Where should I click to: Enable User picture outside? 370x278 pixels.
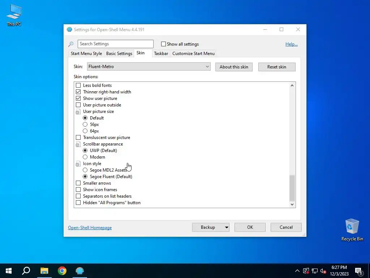(78, 105)
